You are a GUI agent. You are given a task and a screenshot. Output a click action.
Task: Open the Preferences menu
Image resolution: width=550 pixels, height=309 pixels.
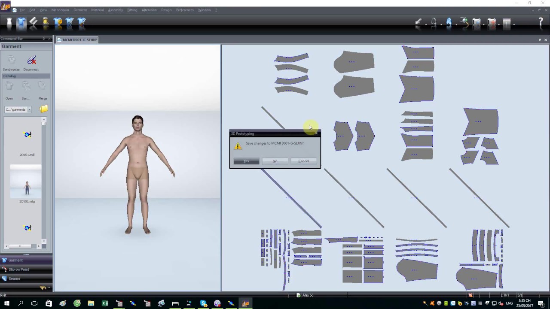(x=185, y=10)
